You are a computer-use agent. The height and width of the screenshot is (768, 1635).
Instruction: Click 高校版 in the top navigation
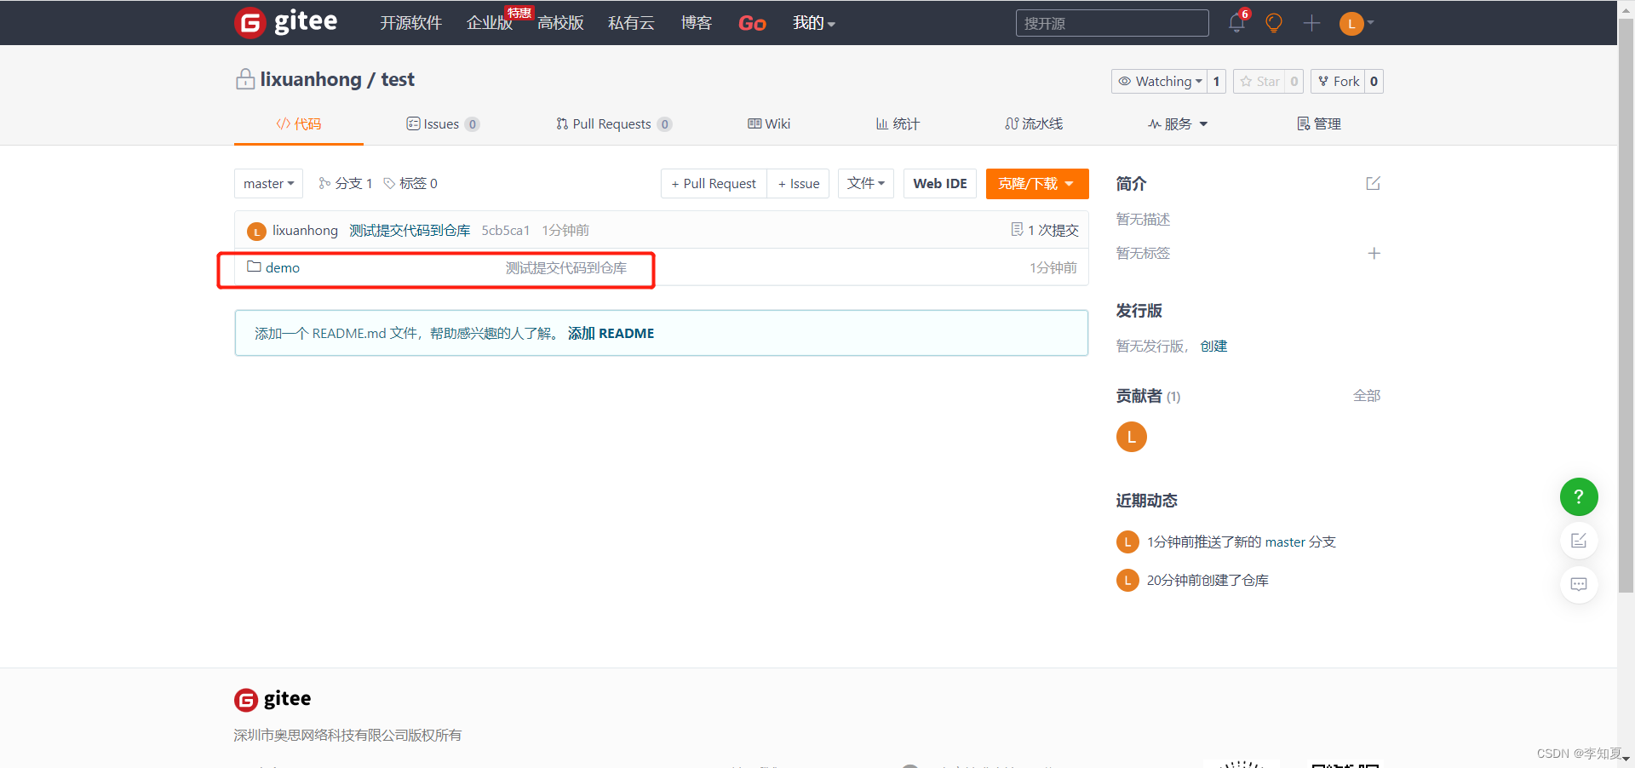coord(560,23)
